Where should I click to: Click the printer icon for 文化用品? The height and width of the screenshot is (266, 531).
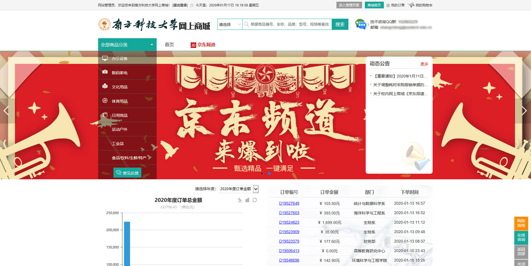tap(105, 86)
